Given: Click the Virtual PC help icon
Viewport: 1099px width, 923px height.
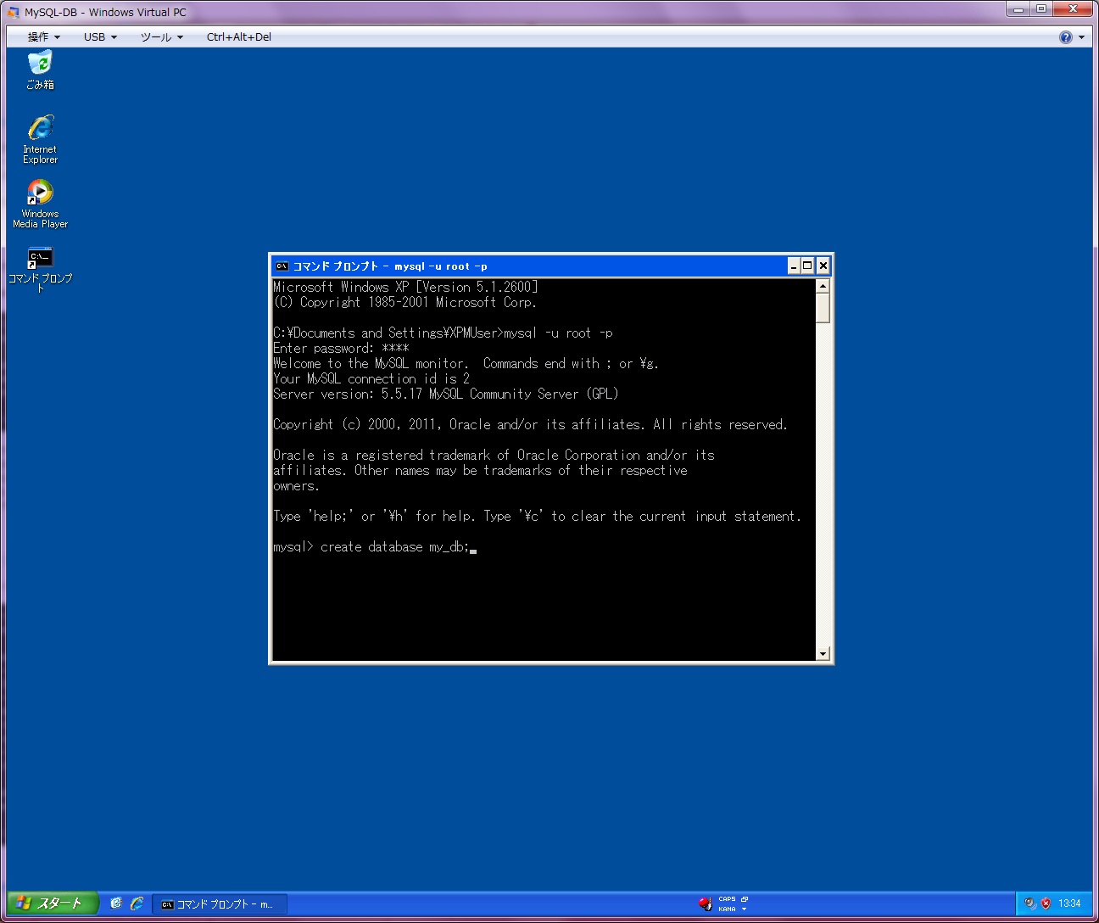Looking at the screenshot, I should coord(1065,37).
